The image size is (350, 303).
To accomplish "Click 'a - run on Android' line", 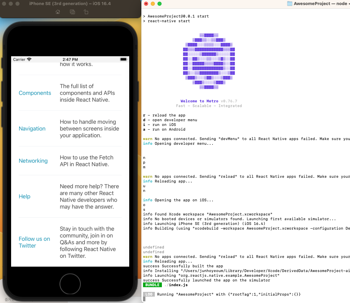I will 164,129.
